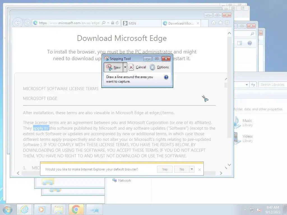Open Snipping Tool help icon
287x215 pixels.
pos(166,77)
